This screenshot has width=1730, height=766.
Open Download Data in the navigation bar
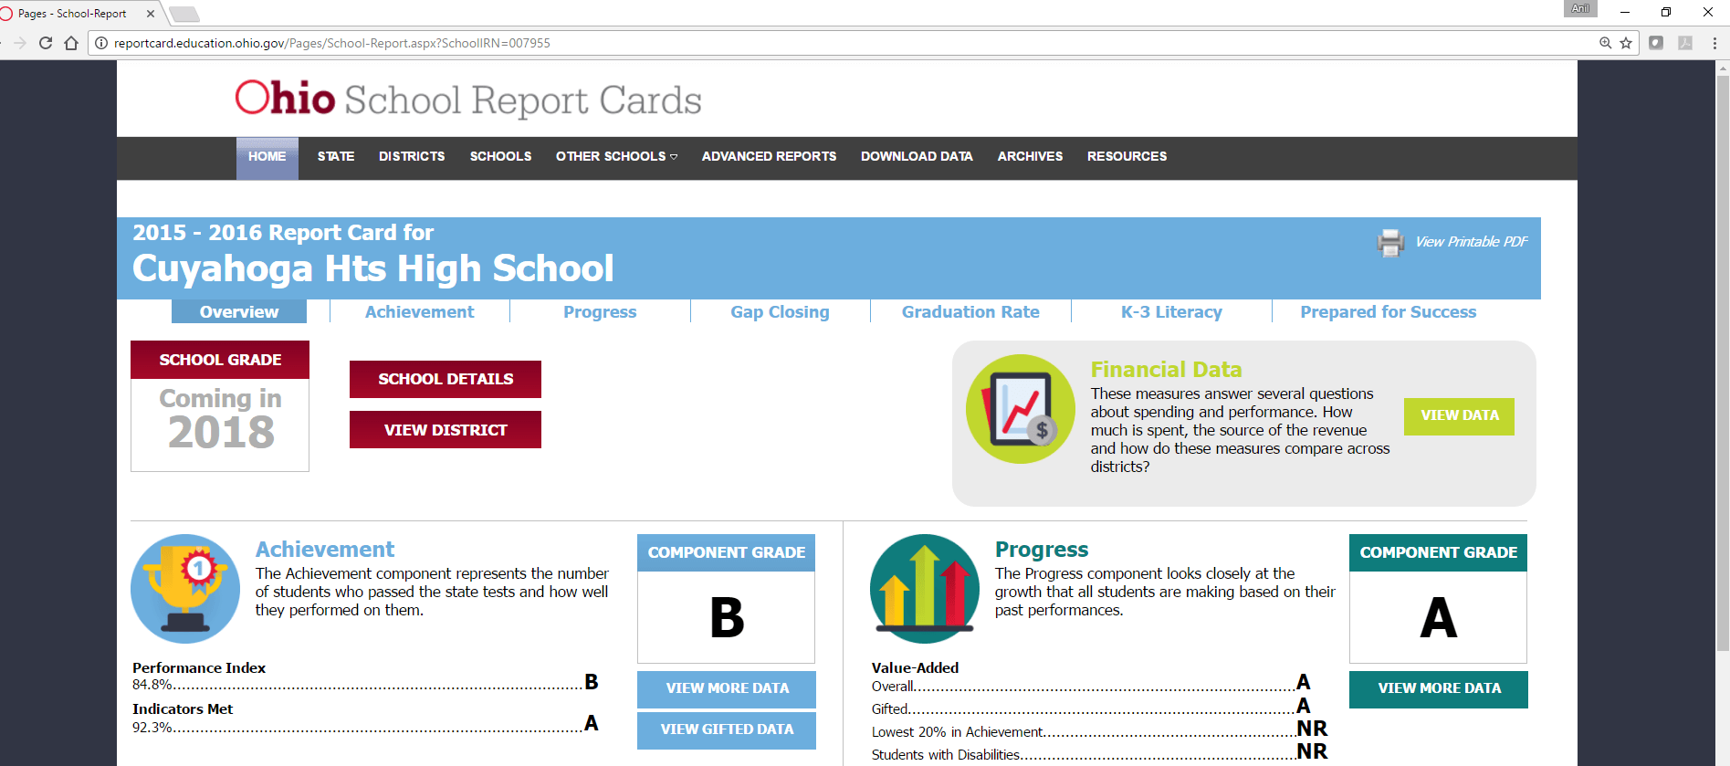(x=917, y=156)
